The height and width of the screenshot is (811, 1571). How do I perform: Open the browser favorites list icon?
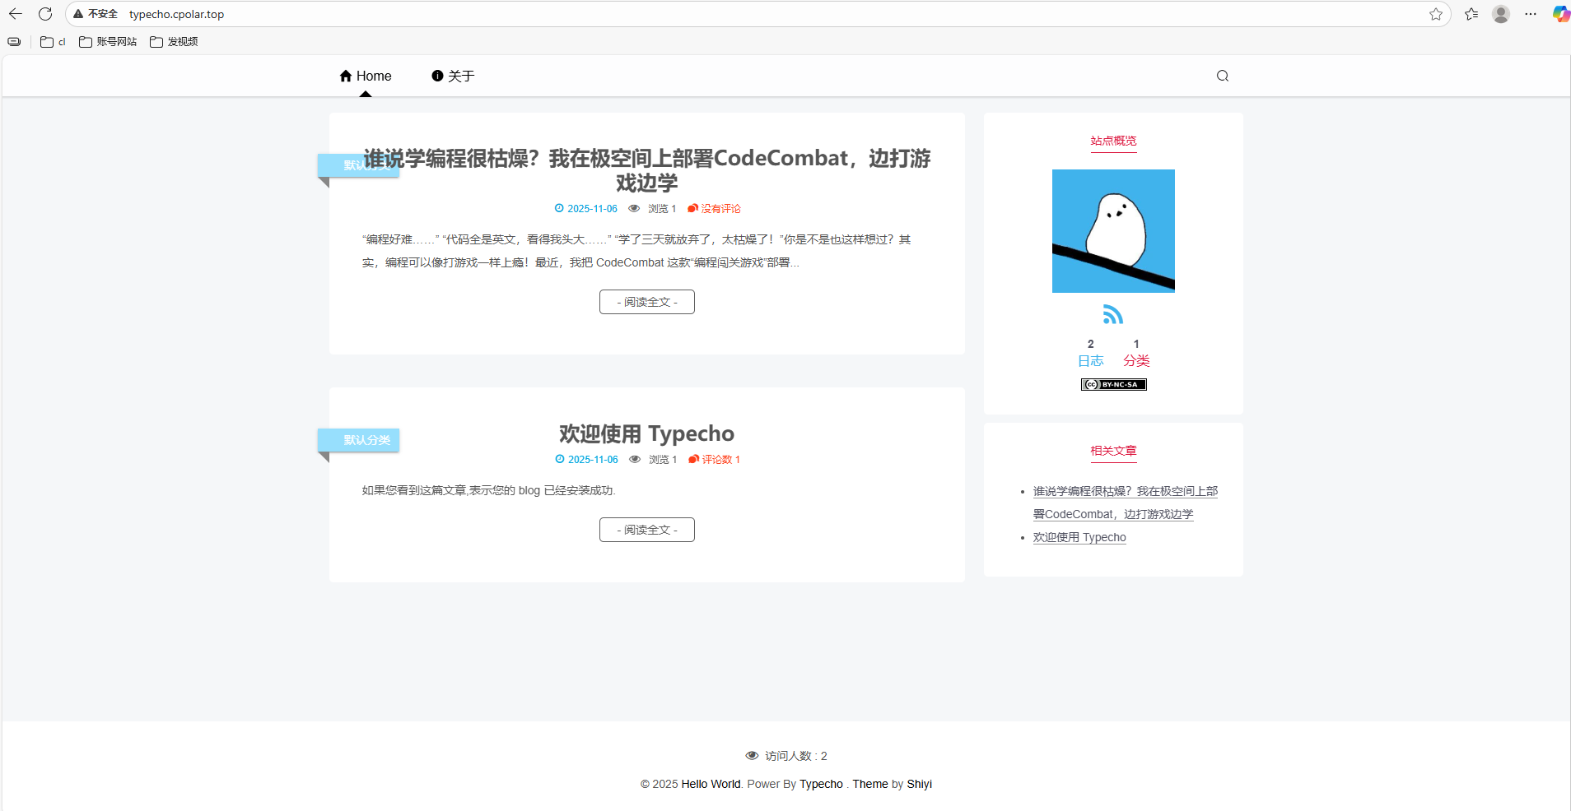coord(1471,14)
